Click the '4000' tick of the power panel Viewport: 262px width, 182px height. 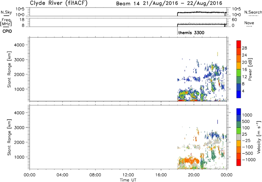click(x=19, y=45)
